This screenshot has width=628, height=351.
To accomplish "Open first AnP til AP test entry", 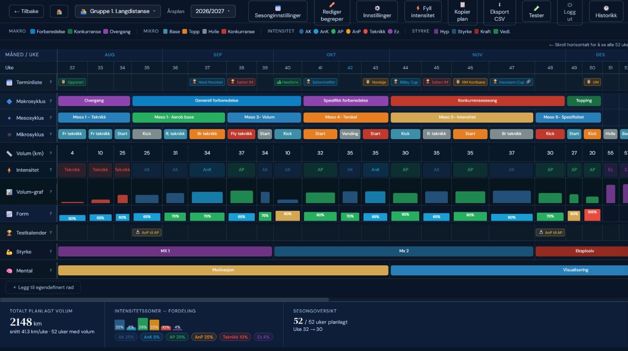I will tap(147, 232).
